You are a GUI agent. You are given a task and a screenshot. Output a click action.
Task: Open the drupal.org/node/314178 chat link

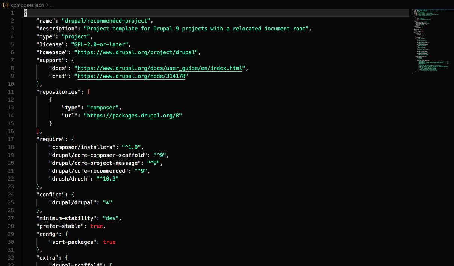[131, 76]
